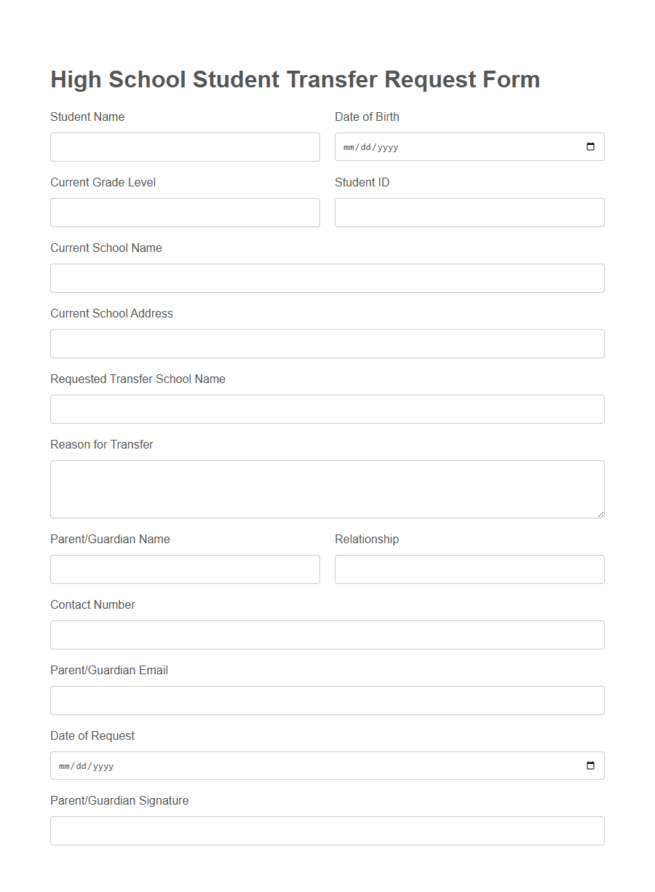
Task: Click the Relationship input box
Action: (x=469, y=569)
